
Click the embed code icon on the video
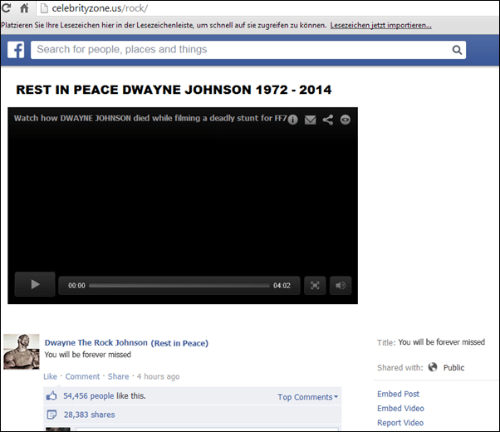coord(345,120)
